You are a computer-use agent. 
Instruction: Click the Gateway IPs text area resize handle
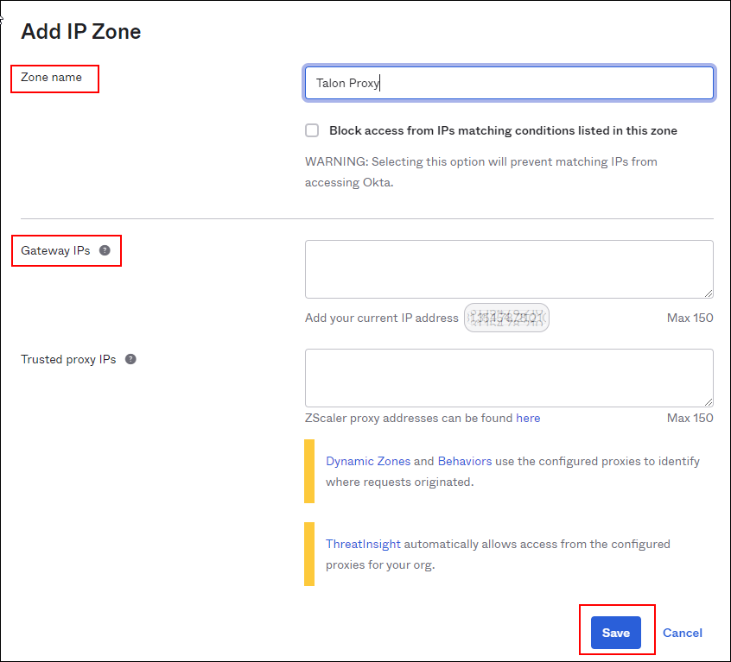[x=709, y=293]
